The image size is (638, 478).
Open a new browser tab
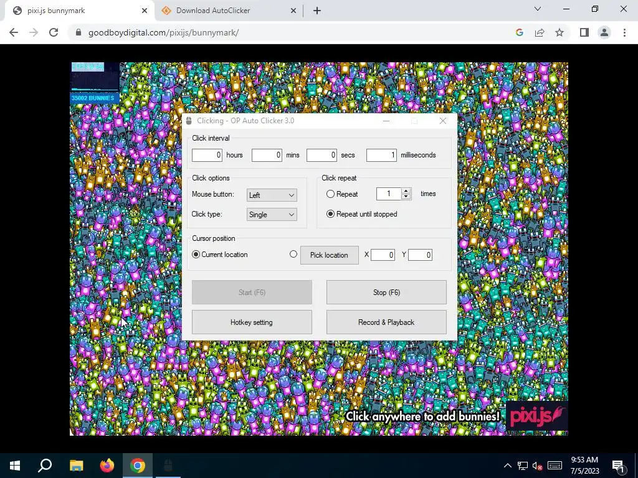317,11
